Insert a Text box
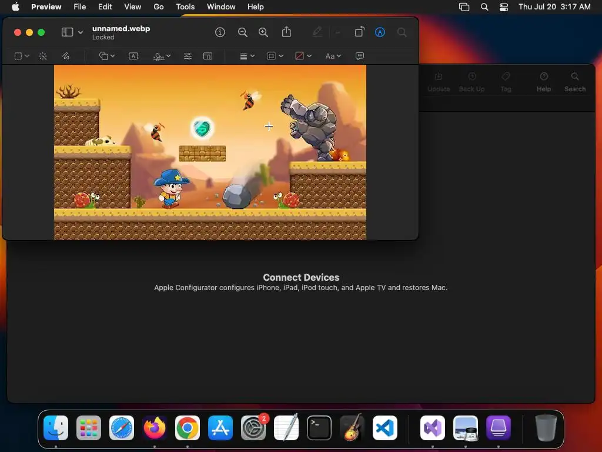Viewport: 602px width, 452px height. point(133,56)
